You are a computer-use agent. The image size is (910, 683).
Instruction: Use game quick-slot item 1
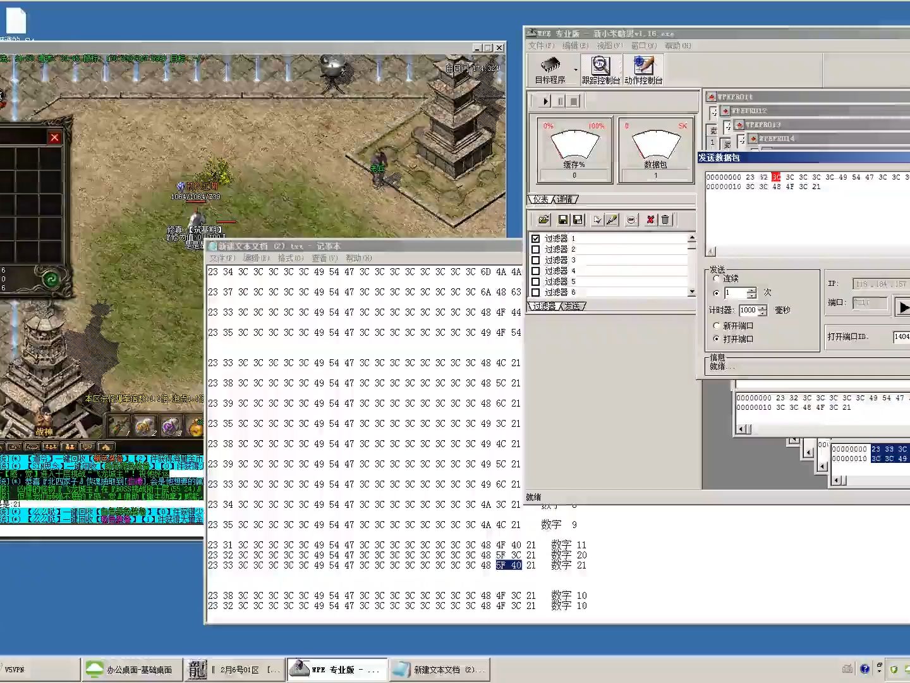click(119, 426)
